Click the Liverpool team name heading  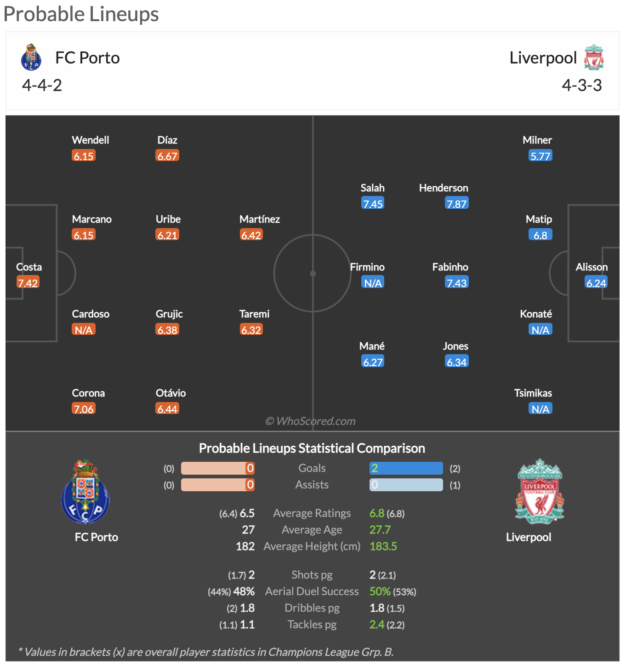(543, 58)
